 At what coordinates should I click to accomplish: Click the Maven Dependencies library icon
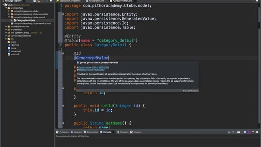click(x=9, y=36)
